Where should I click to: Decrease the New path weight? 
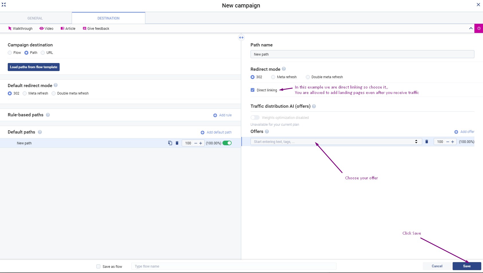pos(196,143)
